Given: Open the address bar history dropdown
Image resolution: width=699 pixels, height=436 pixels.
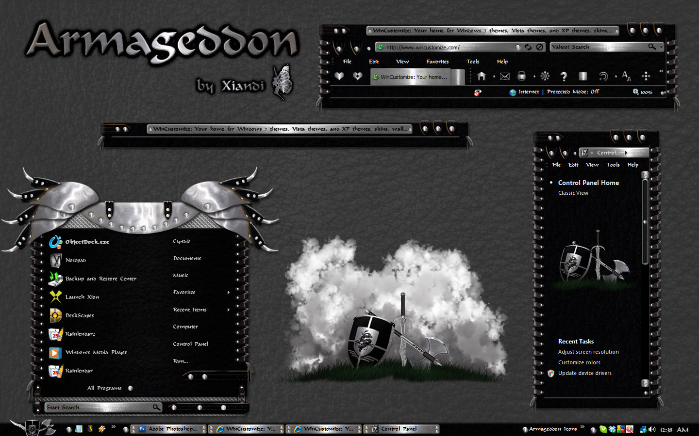Looking at the screenshot, I should pyautogui.click(x=517, y=47).
